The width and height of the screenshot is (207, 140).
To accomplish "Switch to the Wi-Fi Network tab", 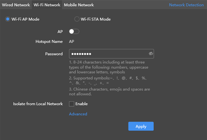I will point(47,5).
